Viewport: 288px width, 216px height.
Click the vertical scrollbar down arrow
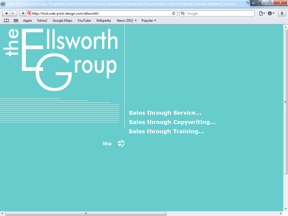[x=285, y=209]
